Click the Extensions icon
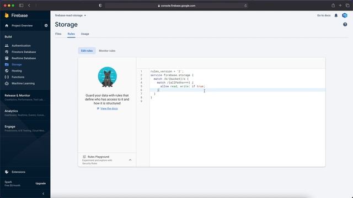Viewport: 353px width, 198px height. coord(7,172)
